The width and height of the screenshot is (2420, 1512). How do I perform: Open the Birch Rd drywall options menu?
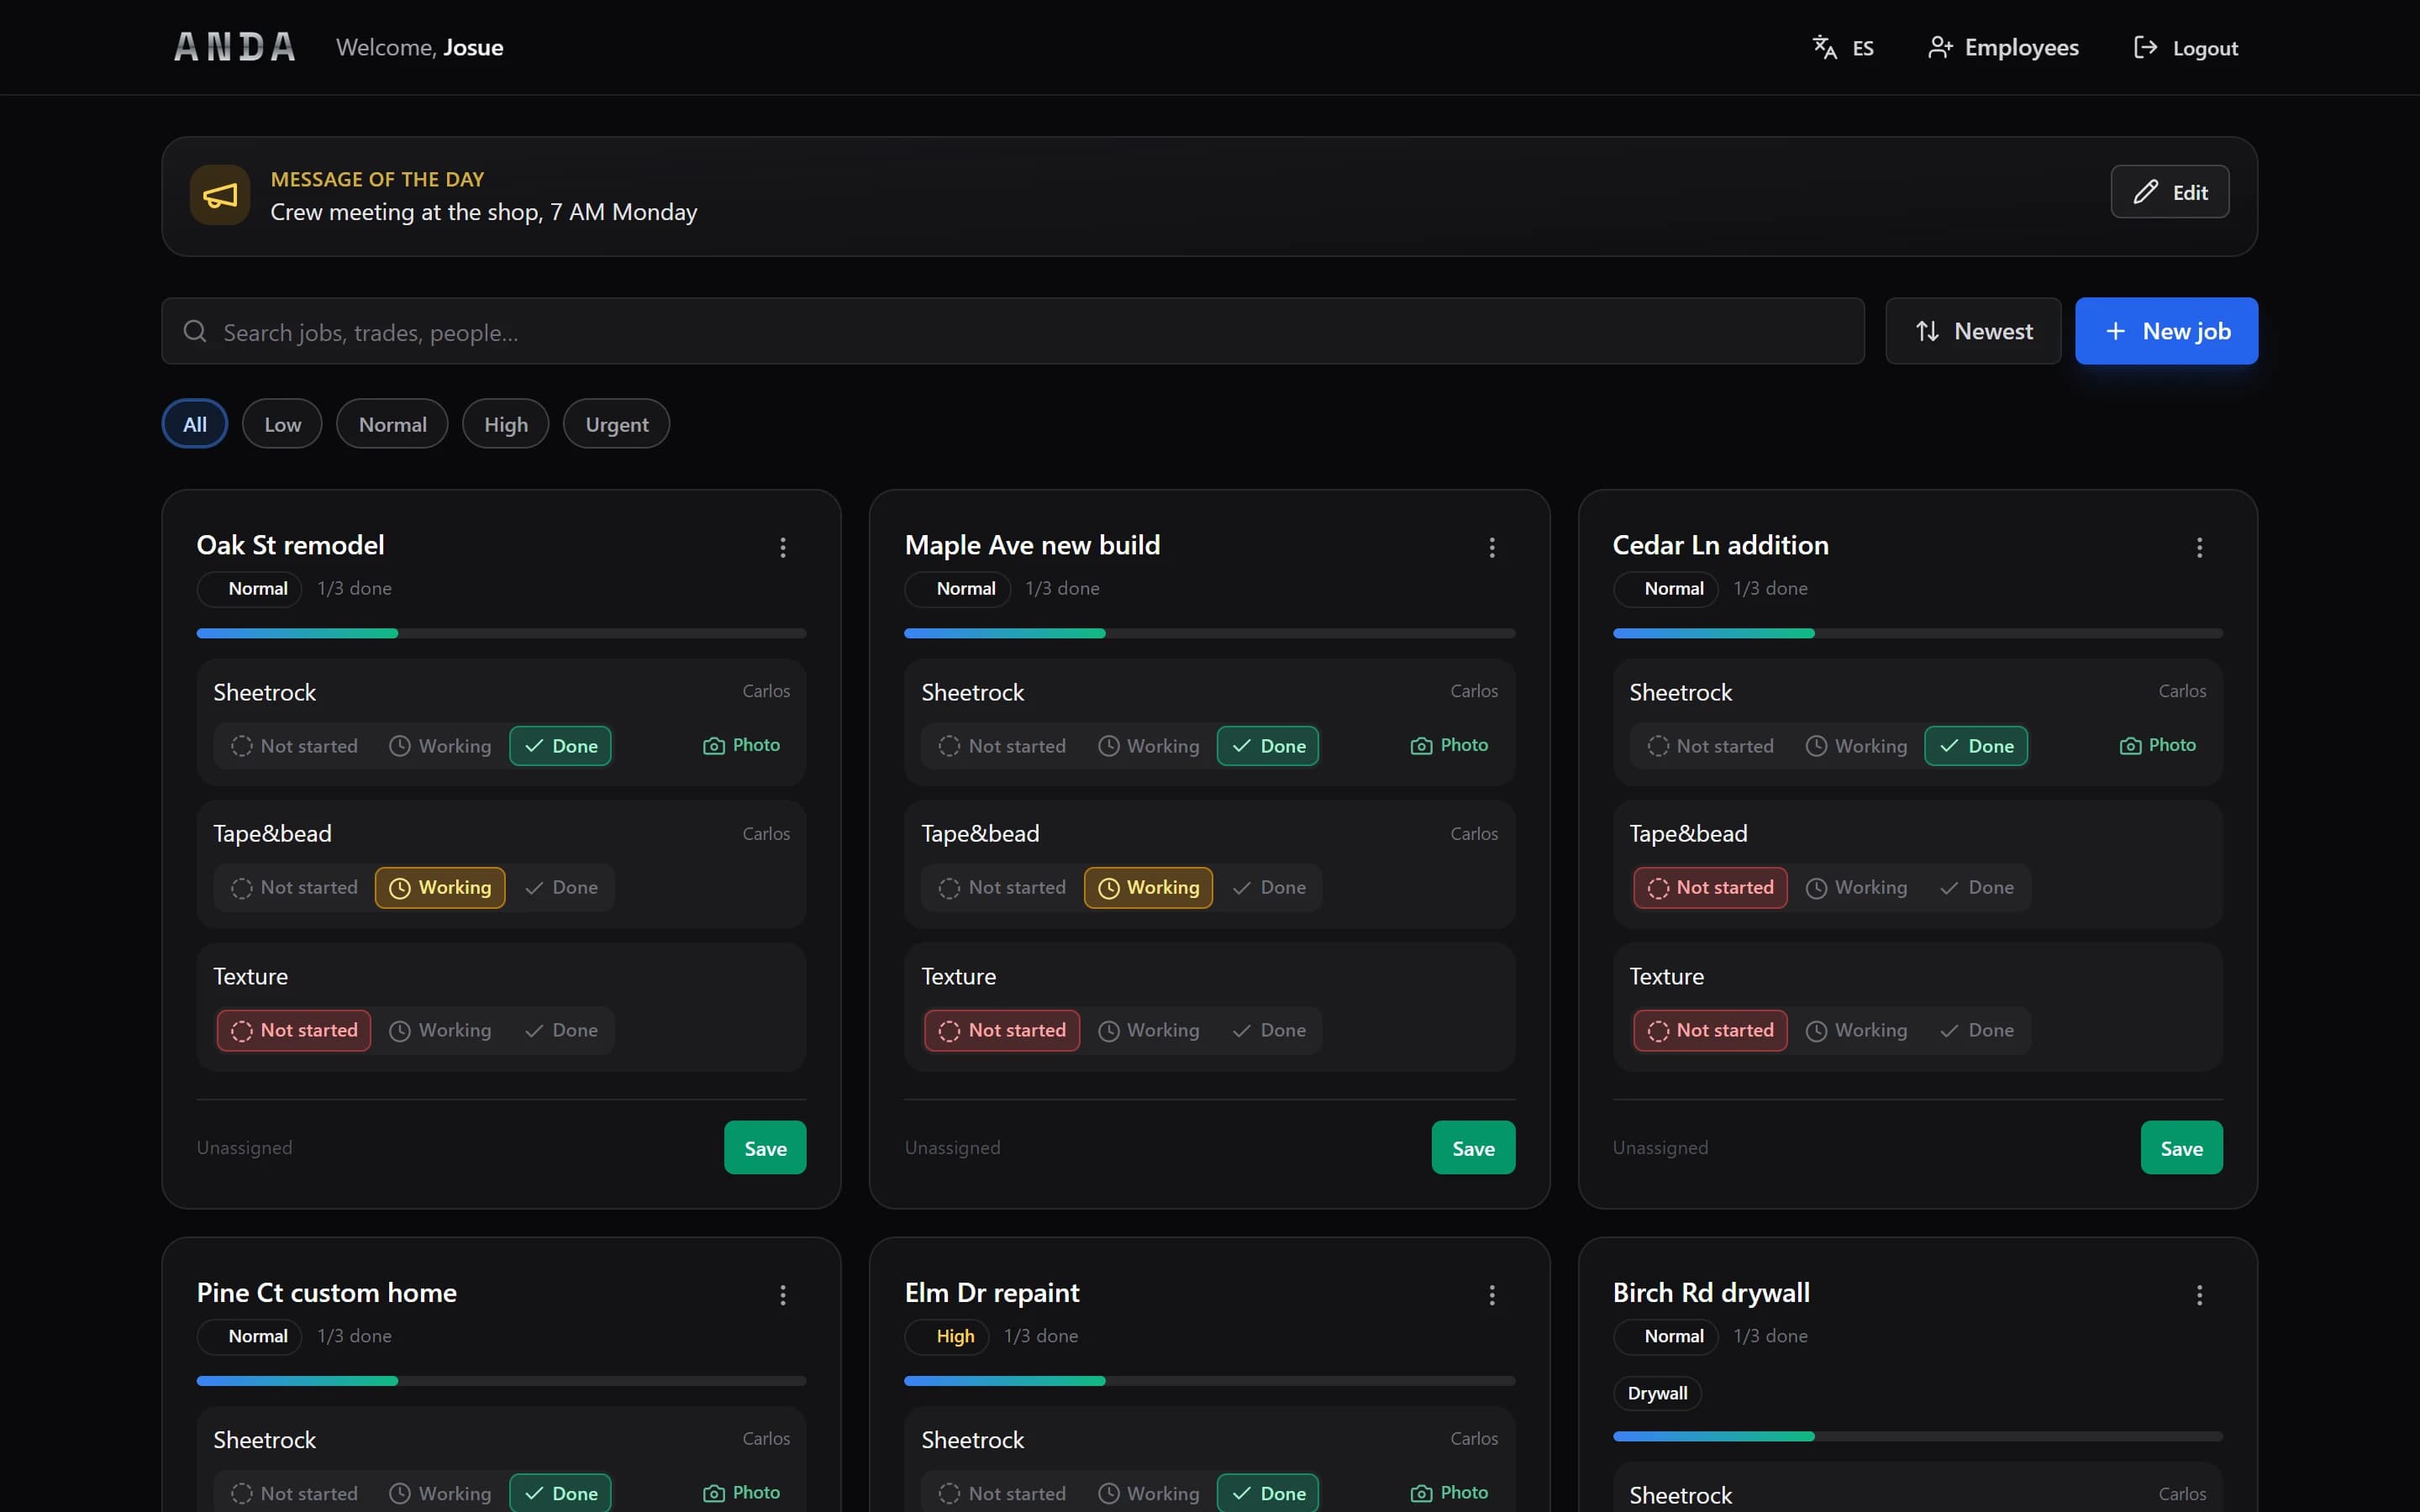tap(2199, 1295)
